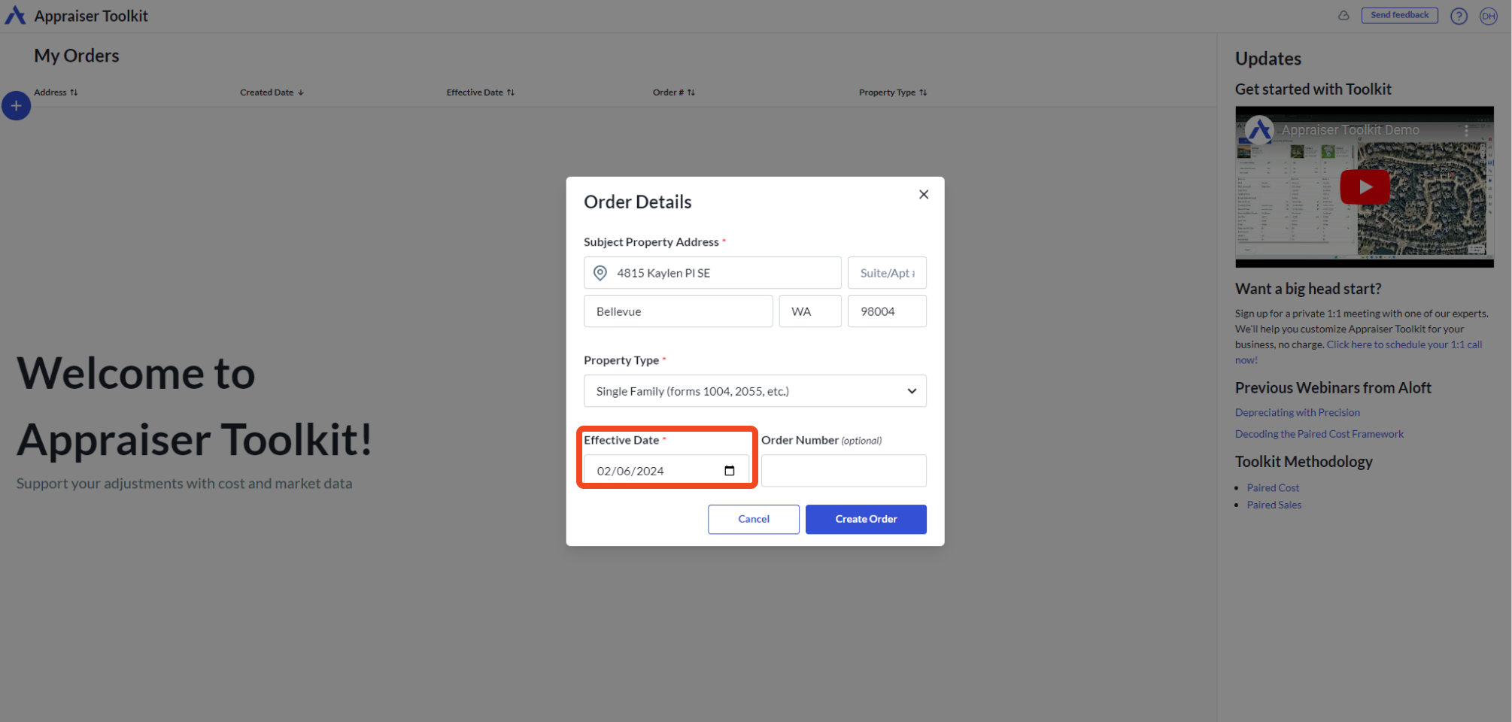This screenshot has width=1512, height=722.
Task: Click the Cancel button
Action: point(753,520)
